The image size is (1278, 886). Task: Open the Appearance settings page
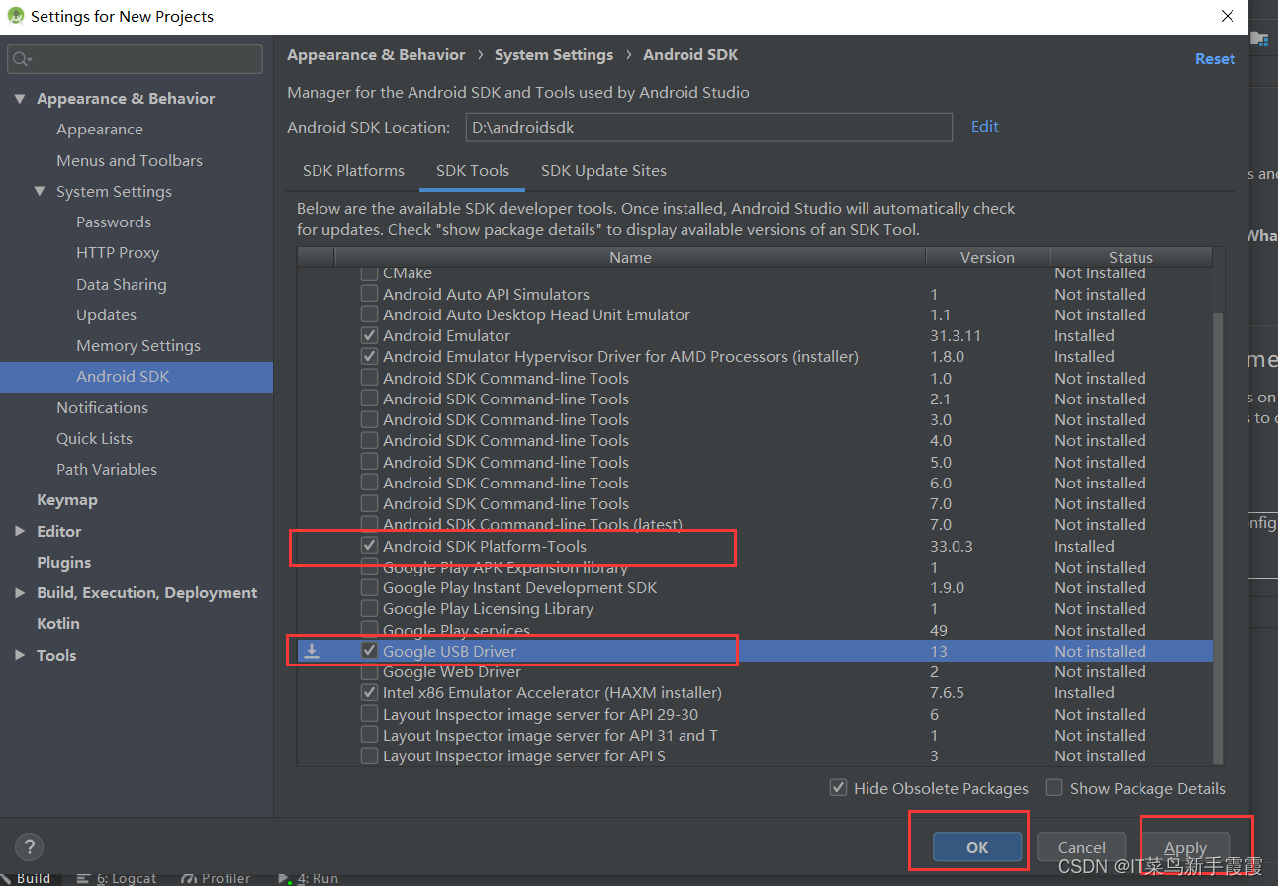pyautogui.click(x=100, y=130)
